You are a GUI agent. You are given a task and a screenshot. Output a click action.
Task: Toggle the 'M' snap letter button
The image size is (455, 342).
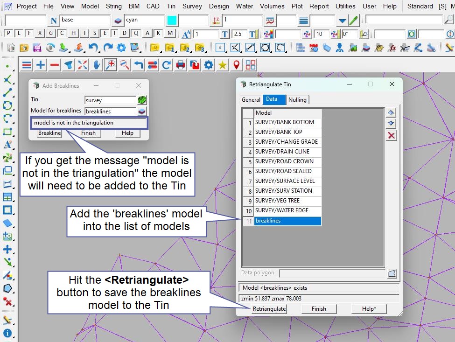click(170, 33)
